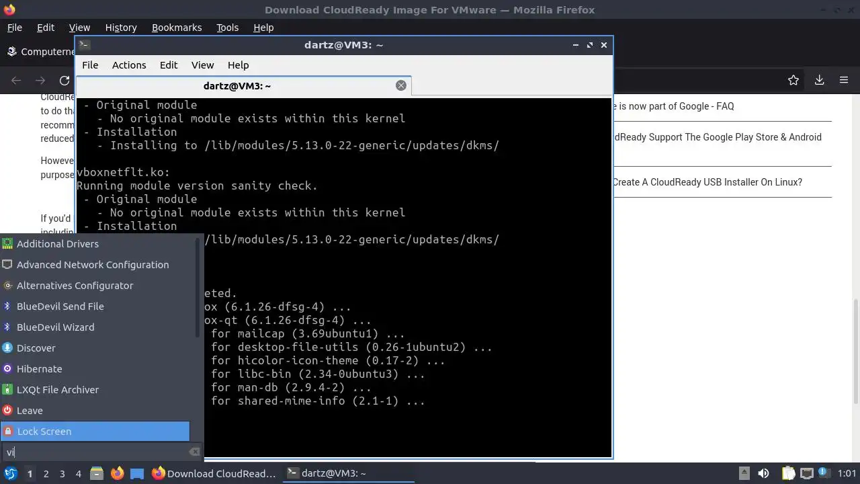860x484 pixels.
Task: Select BlueDevil Send File entry
Action: click(95, 307)
